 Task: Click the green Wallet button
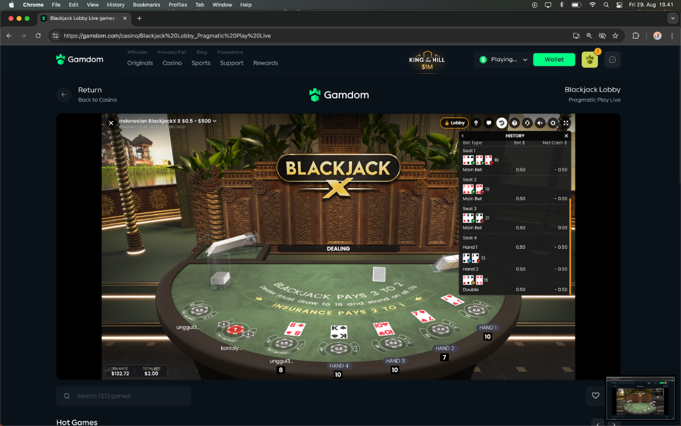click(x=554, y=60)
